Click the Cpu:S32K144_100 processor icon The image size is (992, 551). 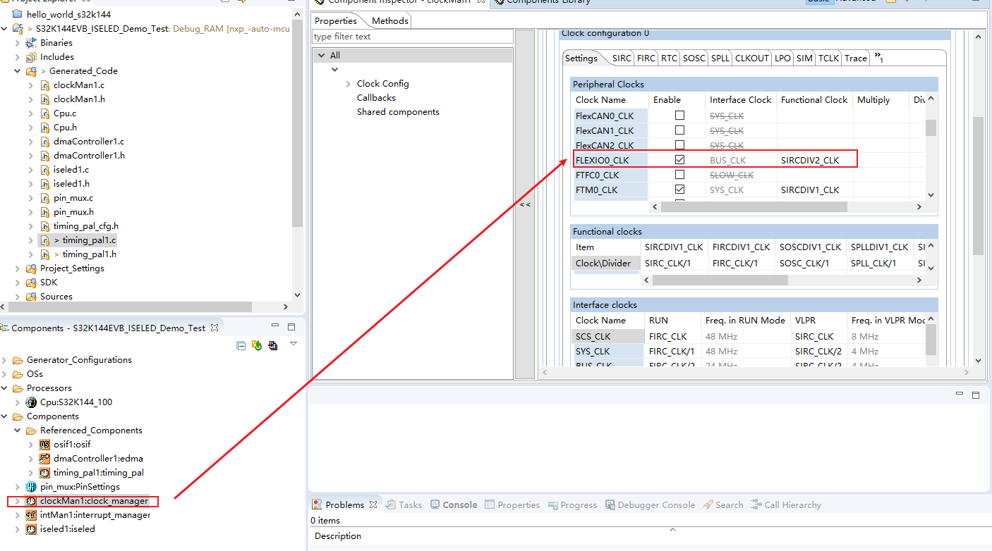[31, 402]
